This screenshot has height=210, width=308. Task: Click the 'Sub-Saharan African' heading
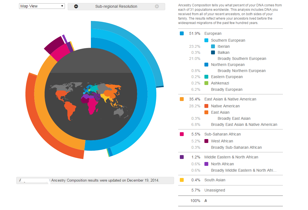[x=223, y=134]
